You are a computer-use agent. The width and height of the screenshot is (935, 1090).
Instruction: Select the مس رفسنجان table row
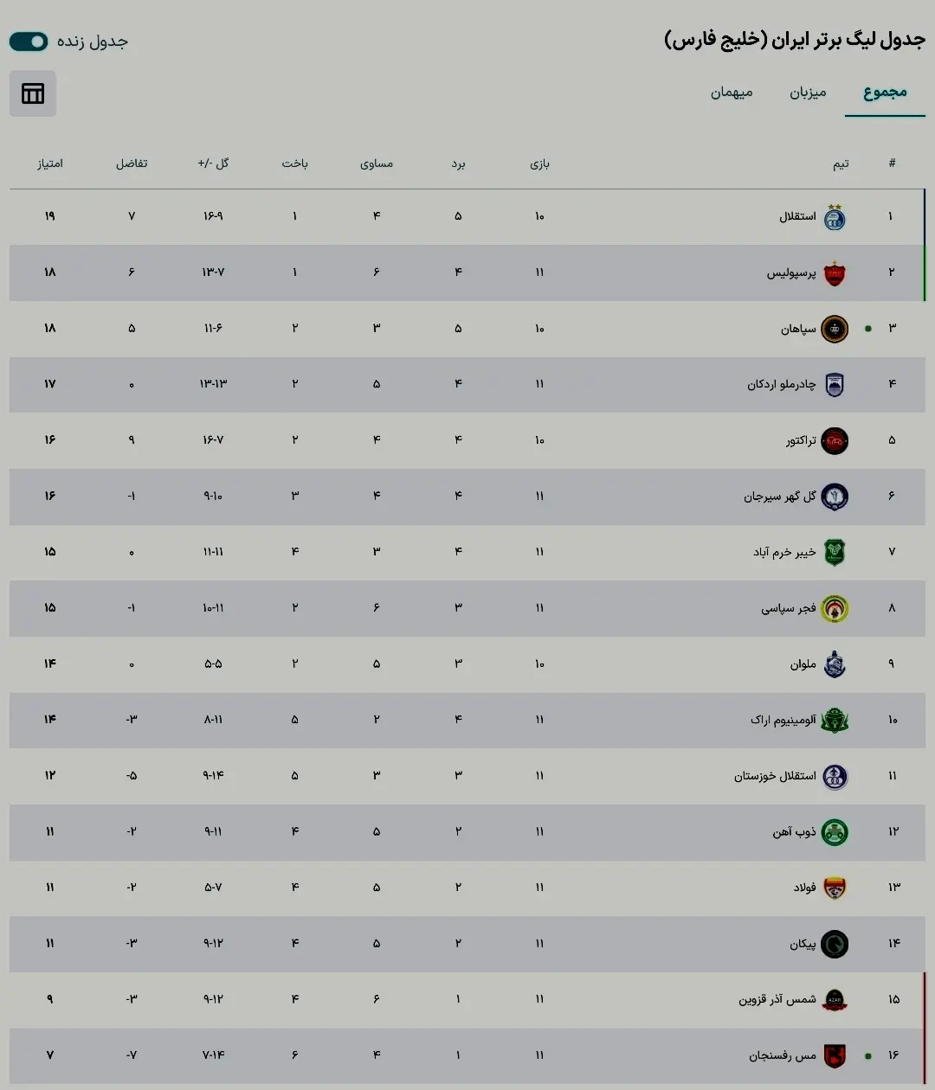coord(467,1055)
